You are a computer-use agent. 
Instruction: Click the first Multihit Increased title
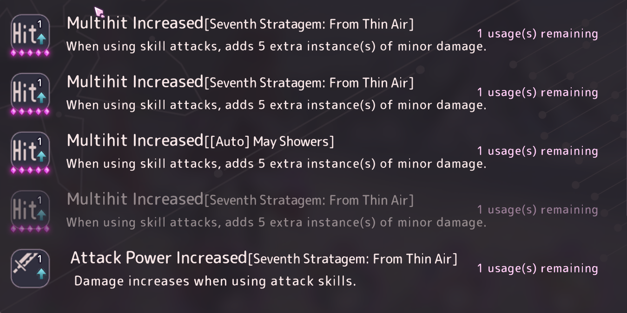tap(240, 23)
